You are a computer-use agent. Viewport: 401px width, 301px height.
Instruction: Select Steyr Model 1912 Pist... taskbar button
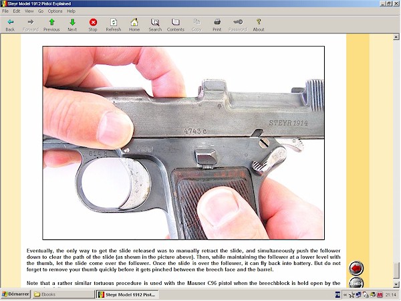coord(127,294)
